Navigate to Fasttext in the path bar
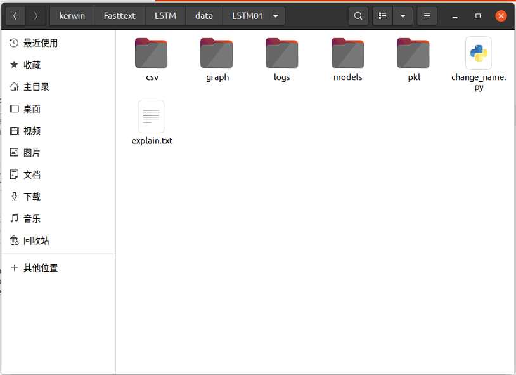The width and height of the screenshot is (516, 375). 119,16
